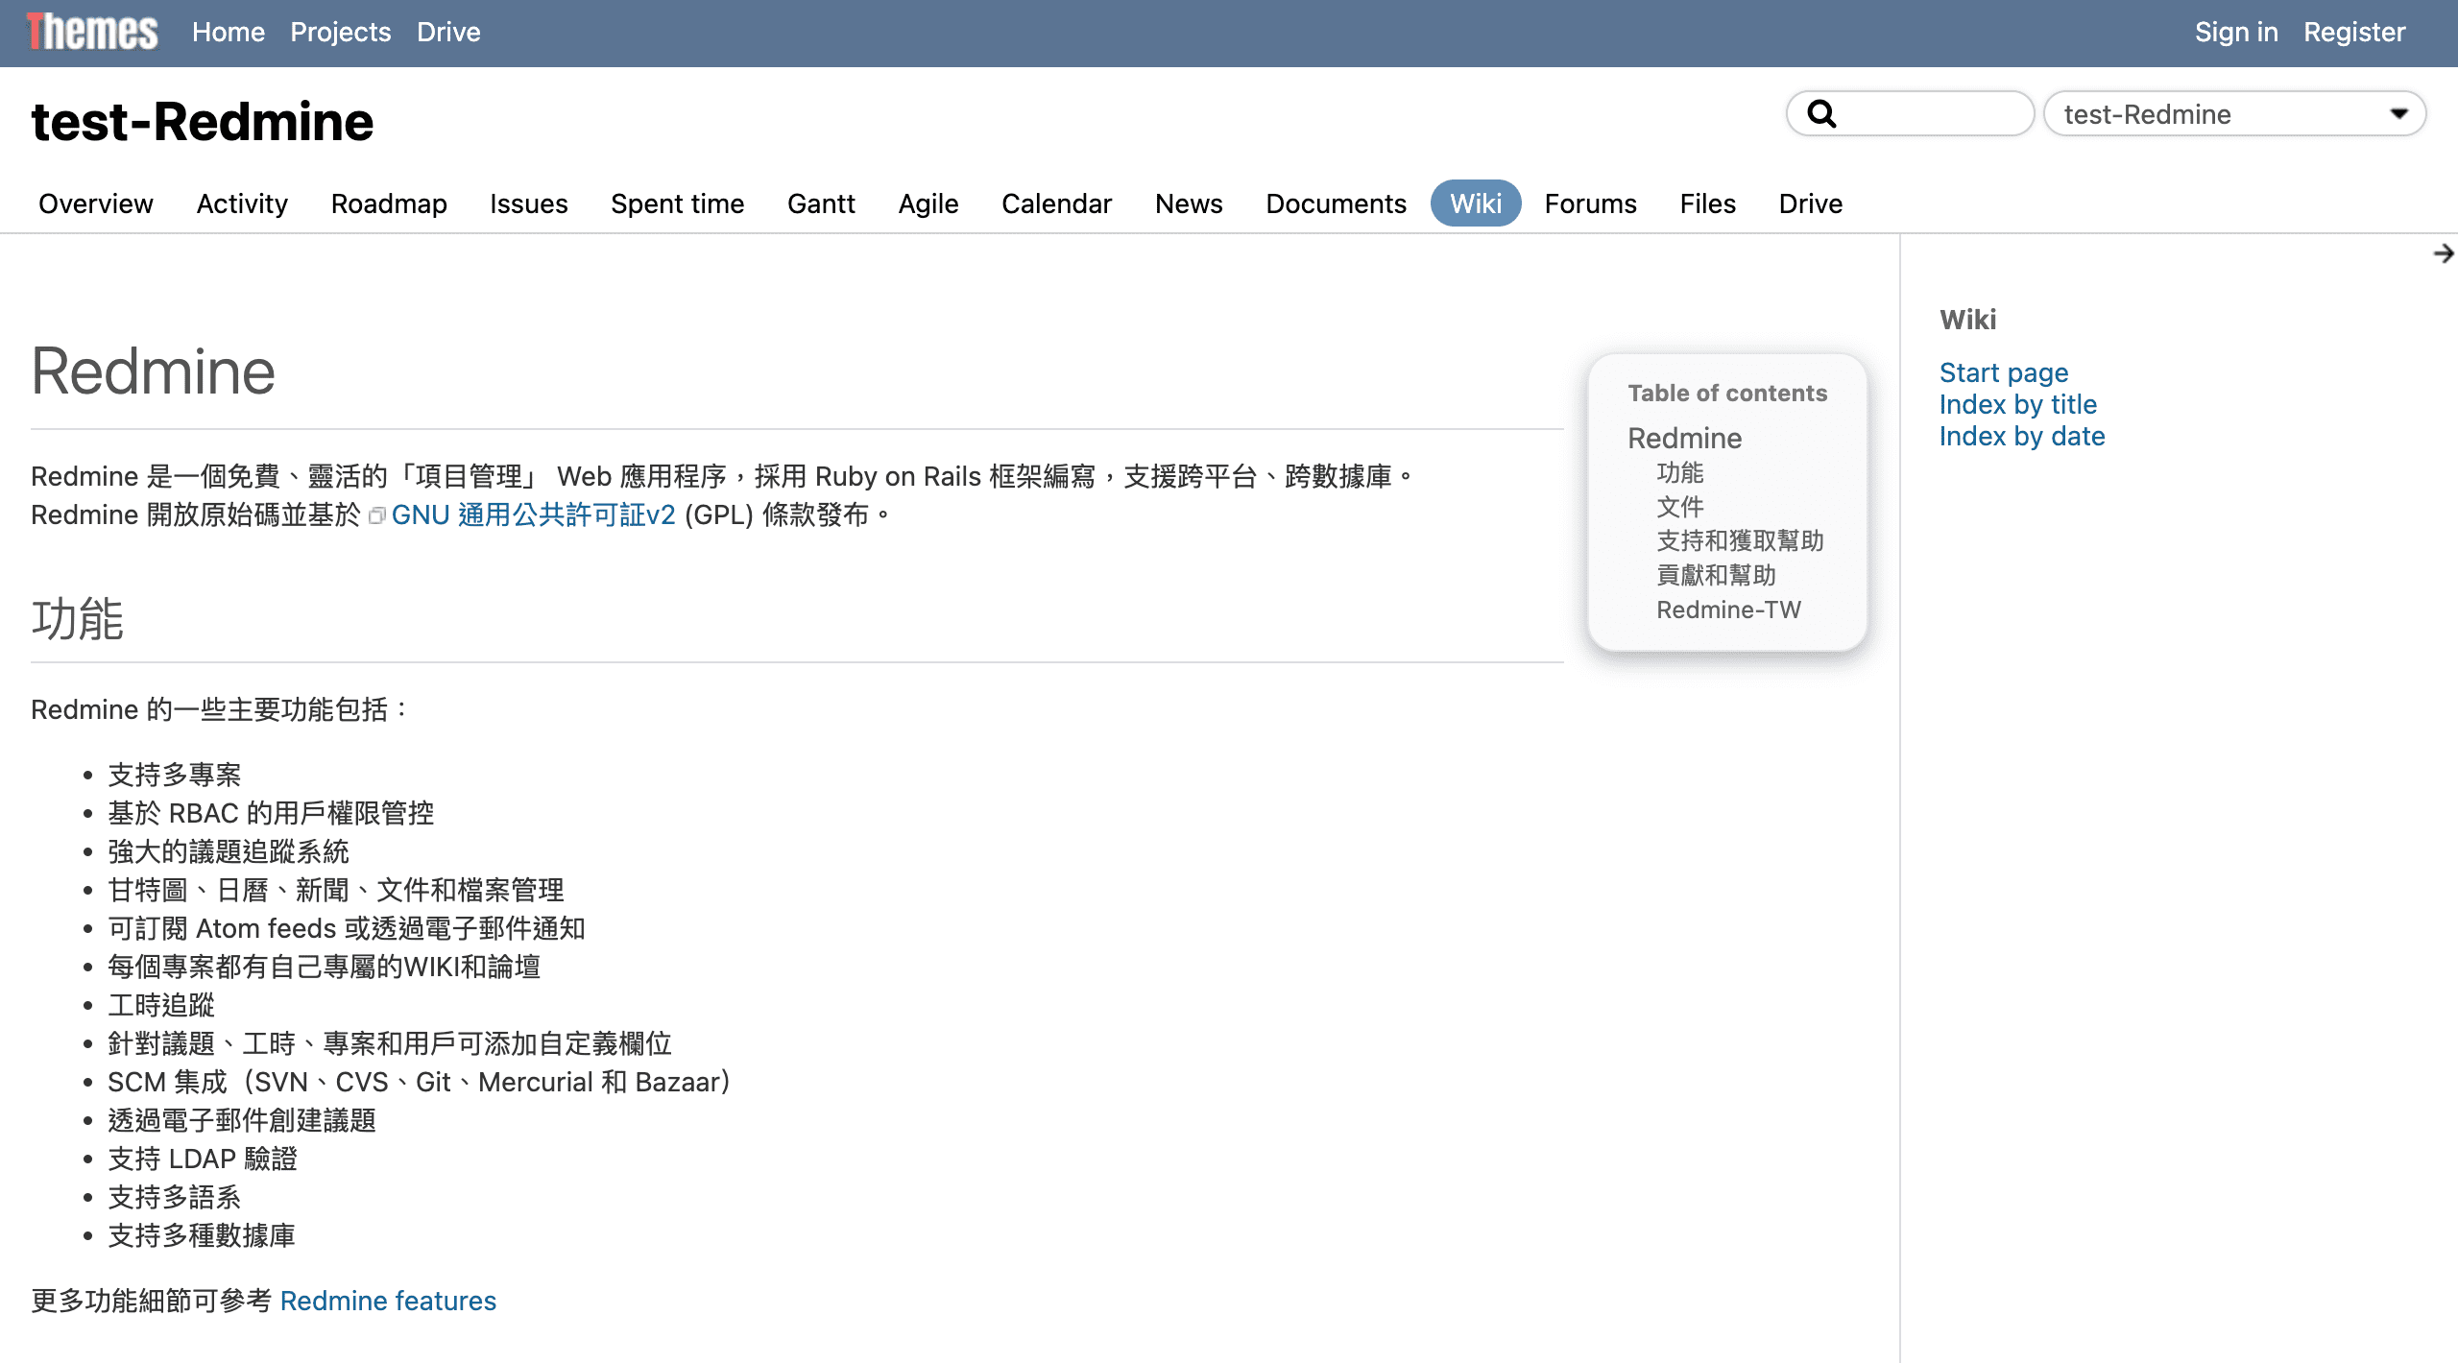
Task: Click the Sign in link
Action: (x=2235, y=33)
